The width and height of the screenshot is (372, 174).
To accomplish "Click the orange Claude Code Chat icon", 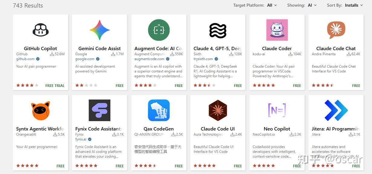I will click(x=336, y=30).
